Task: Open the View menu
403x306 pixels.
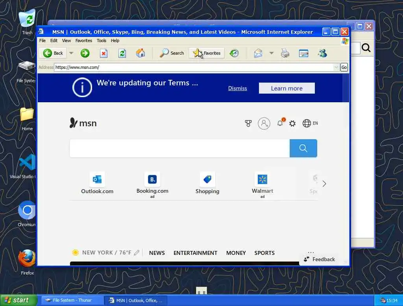Action: click(66, 41)
